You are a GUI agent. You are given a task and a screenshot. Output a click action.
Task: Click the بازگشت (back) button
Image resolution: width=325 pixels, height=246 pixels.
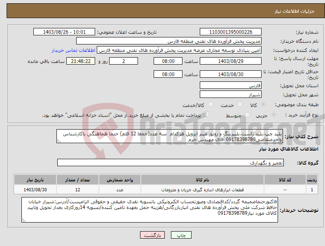[152, 235]
